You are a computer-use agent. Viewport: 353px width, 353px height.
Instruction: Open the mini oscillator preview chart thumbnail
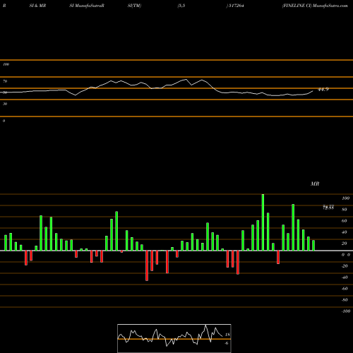[174, 338]
